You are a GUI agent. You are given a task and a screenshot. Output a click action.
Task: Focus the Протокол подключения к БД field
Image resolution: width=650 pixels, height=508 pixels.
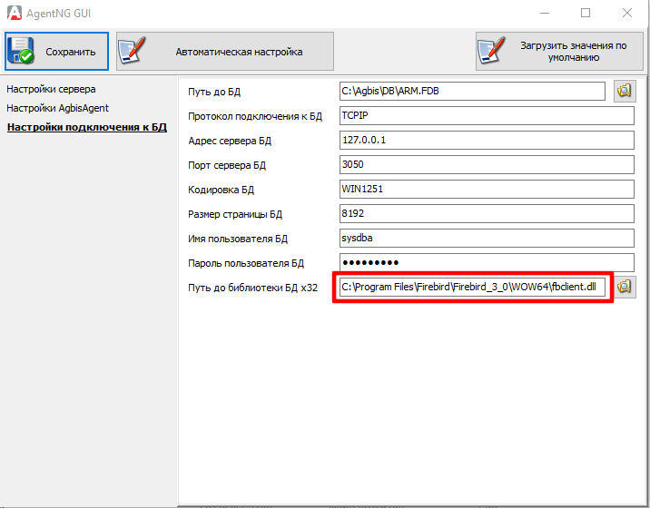[485, 115]
